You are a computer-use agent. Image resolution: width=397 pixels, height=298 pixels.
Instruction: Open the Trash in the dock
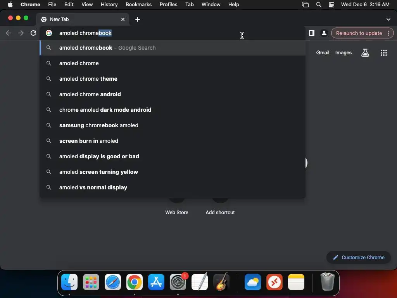[328, 282]
